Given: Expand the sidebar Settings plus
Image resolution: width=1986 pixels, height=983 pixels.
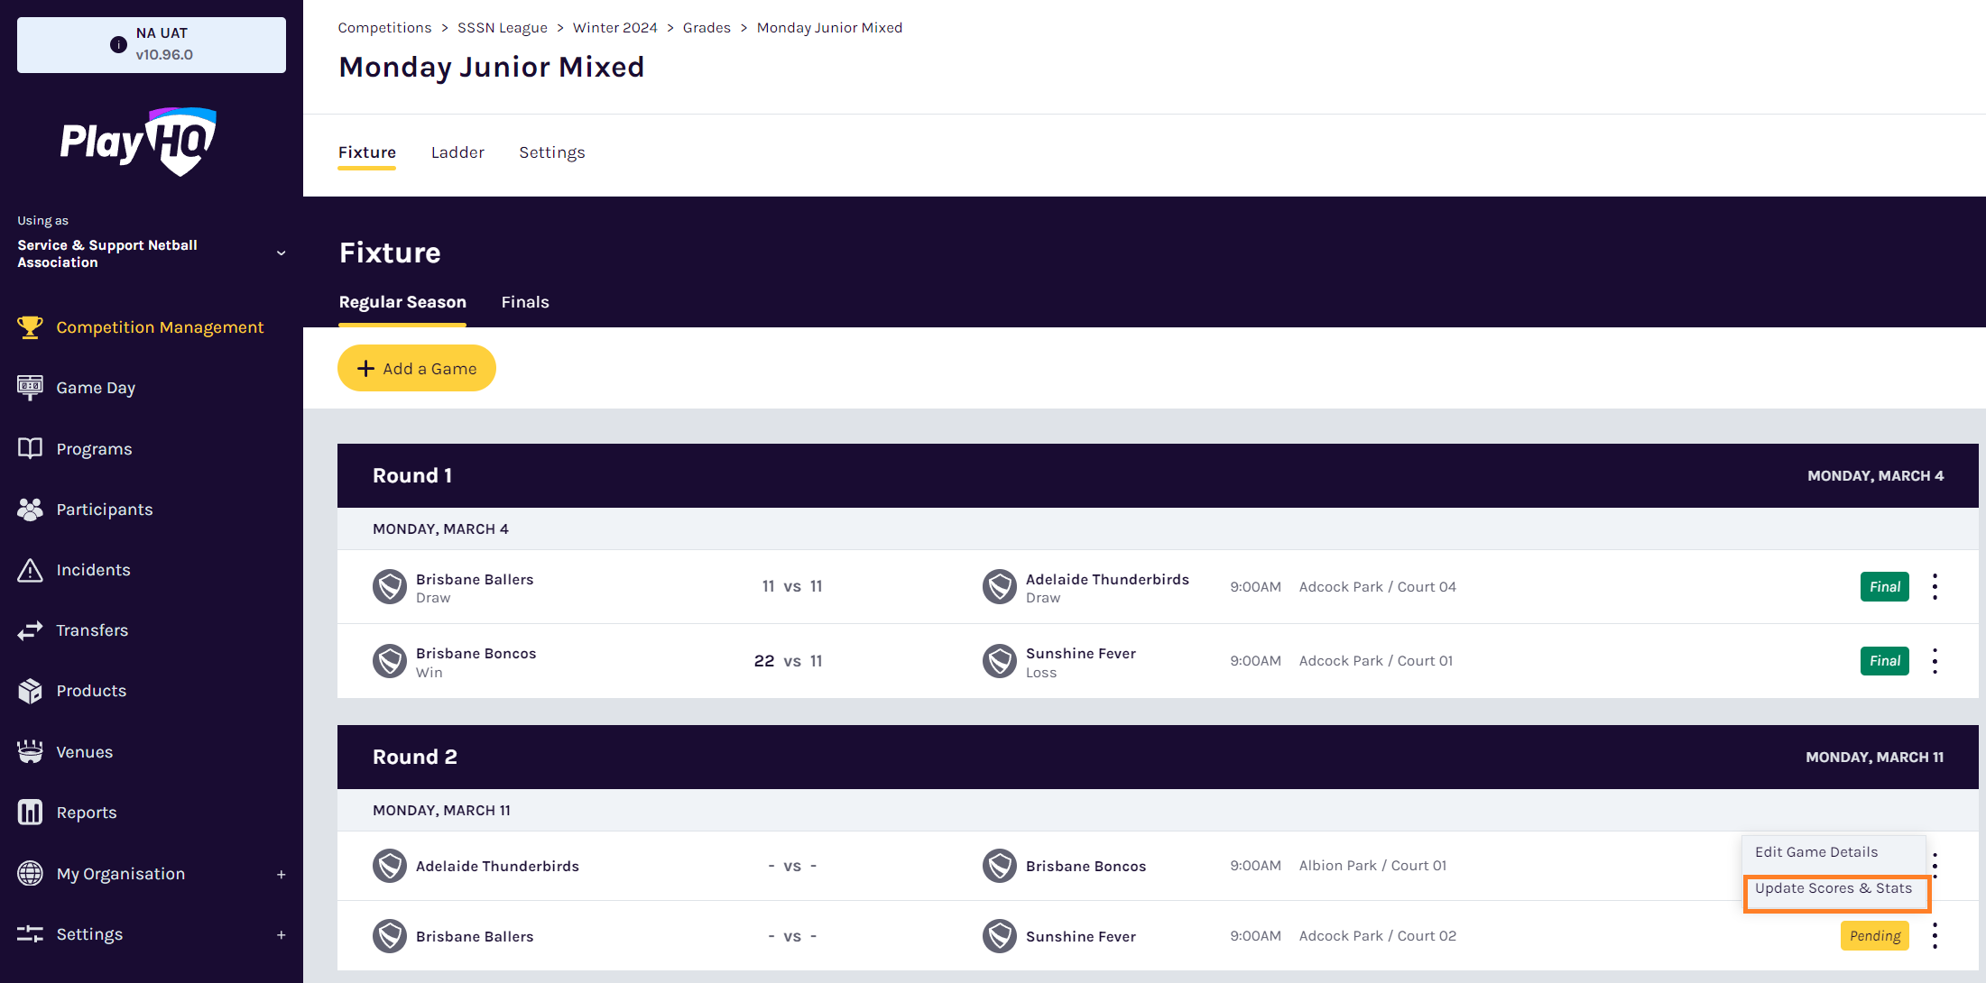Looking at the screenshot, I should tap(281, 934).
